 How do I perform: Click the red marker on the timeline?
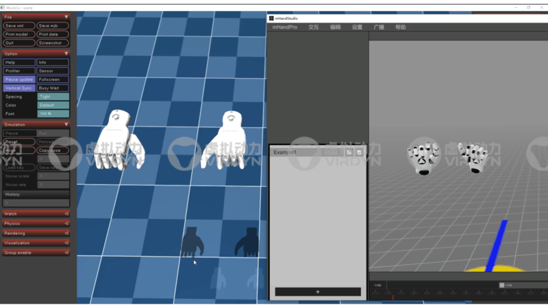(x=393, y=296)
